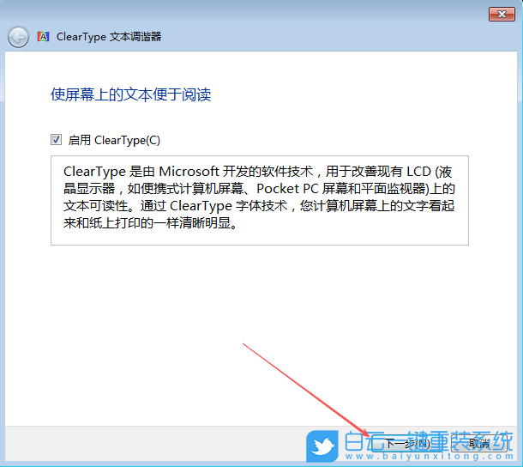The width and height of the screenshot is (523, 467).
Task: Click the ClearType 文本调谐器 window title
Action: point(109,37)
